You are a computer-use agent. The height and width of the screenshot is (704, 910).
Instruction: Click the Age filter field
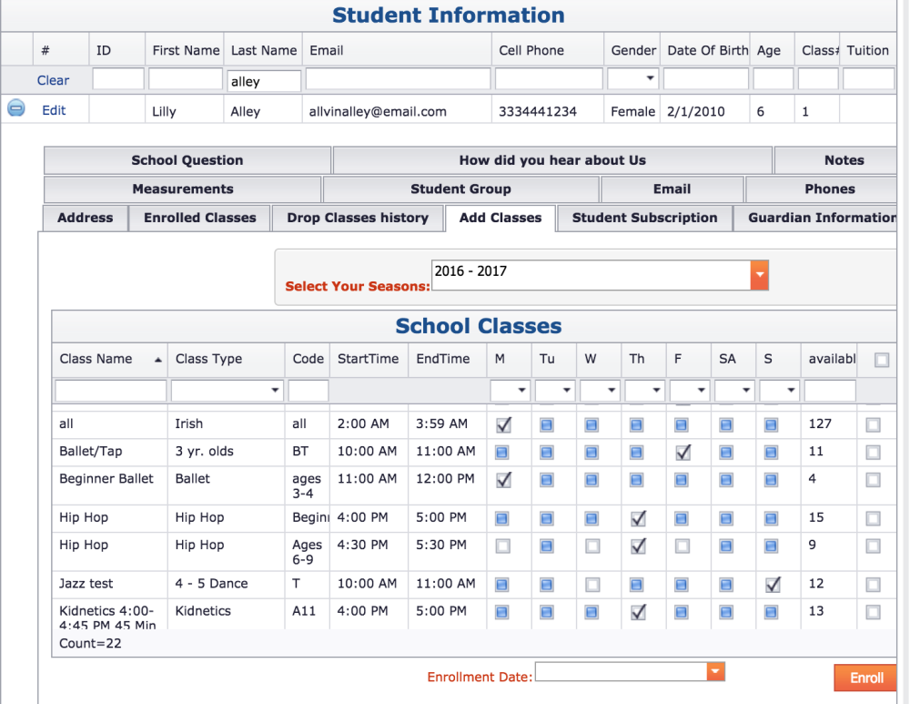pyautogui.click(x=773, y=79)
